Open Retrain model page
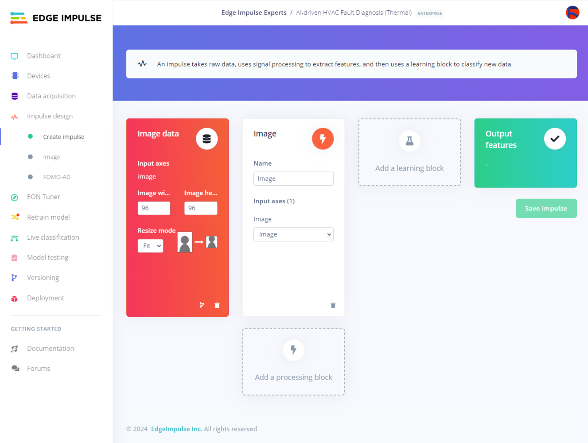588x443 pixels. (x=48, y=217)
